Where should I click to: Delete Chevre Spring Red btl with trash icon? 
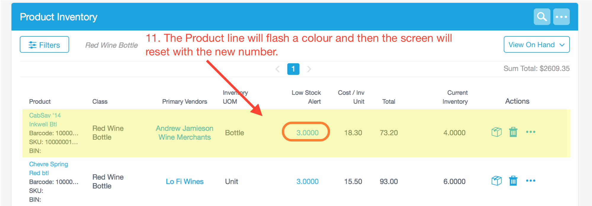(513, 181)
